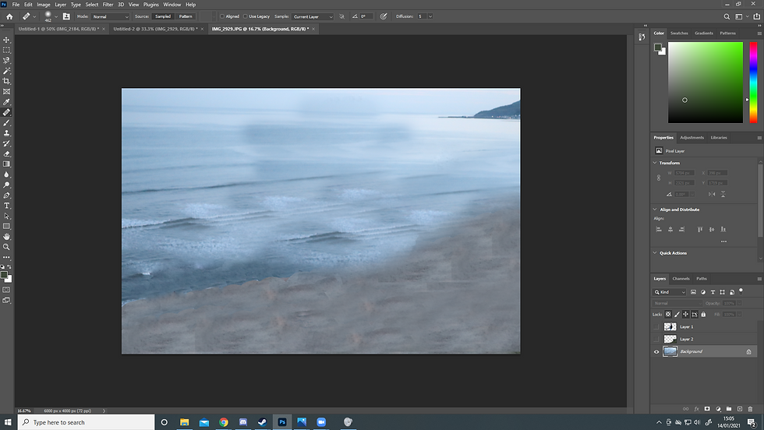The image size is (764, 430).
Task: Show Layer 1 via visibility box
Action: pyautogui.click(x=656, y=327)
